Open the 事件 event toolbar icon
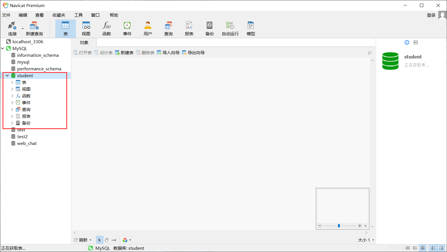This screenshot has width=447, height=252. pyautogui.click(x=127, y=29)
